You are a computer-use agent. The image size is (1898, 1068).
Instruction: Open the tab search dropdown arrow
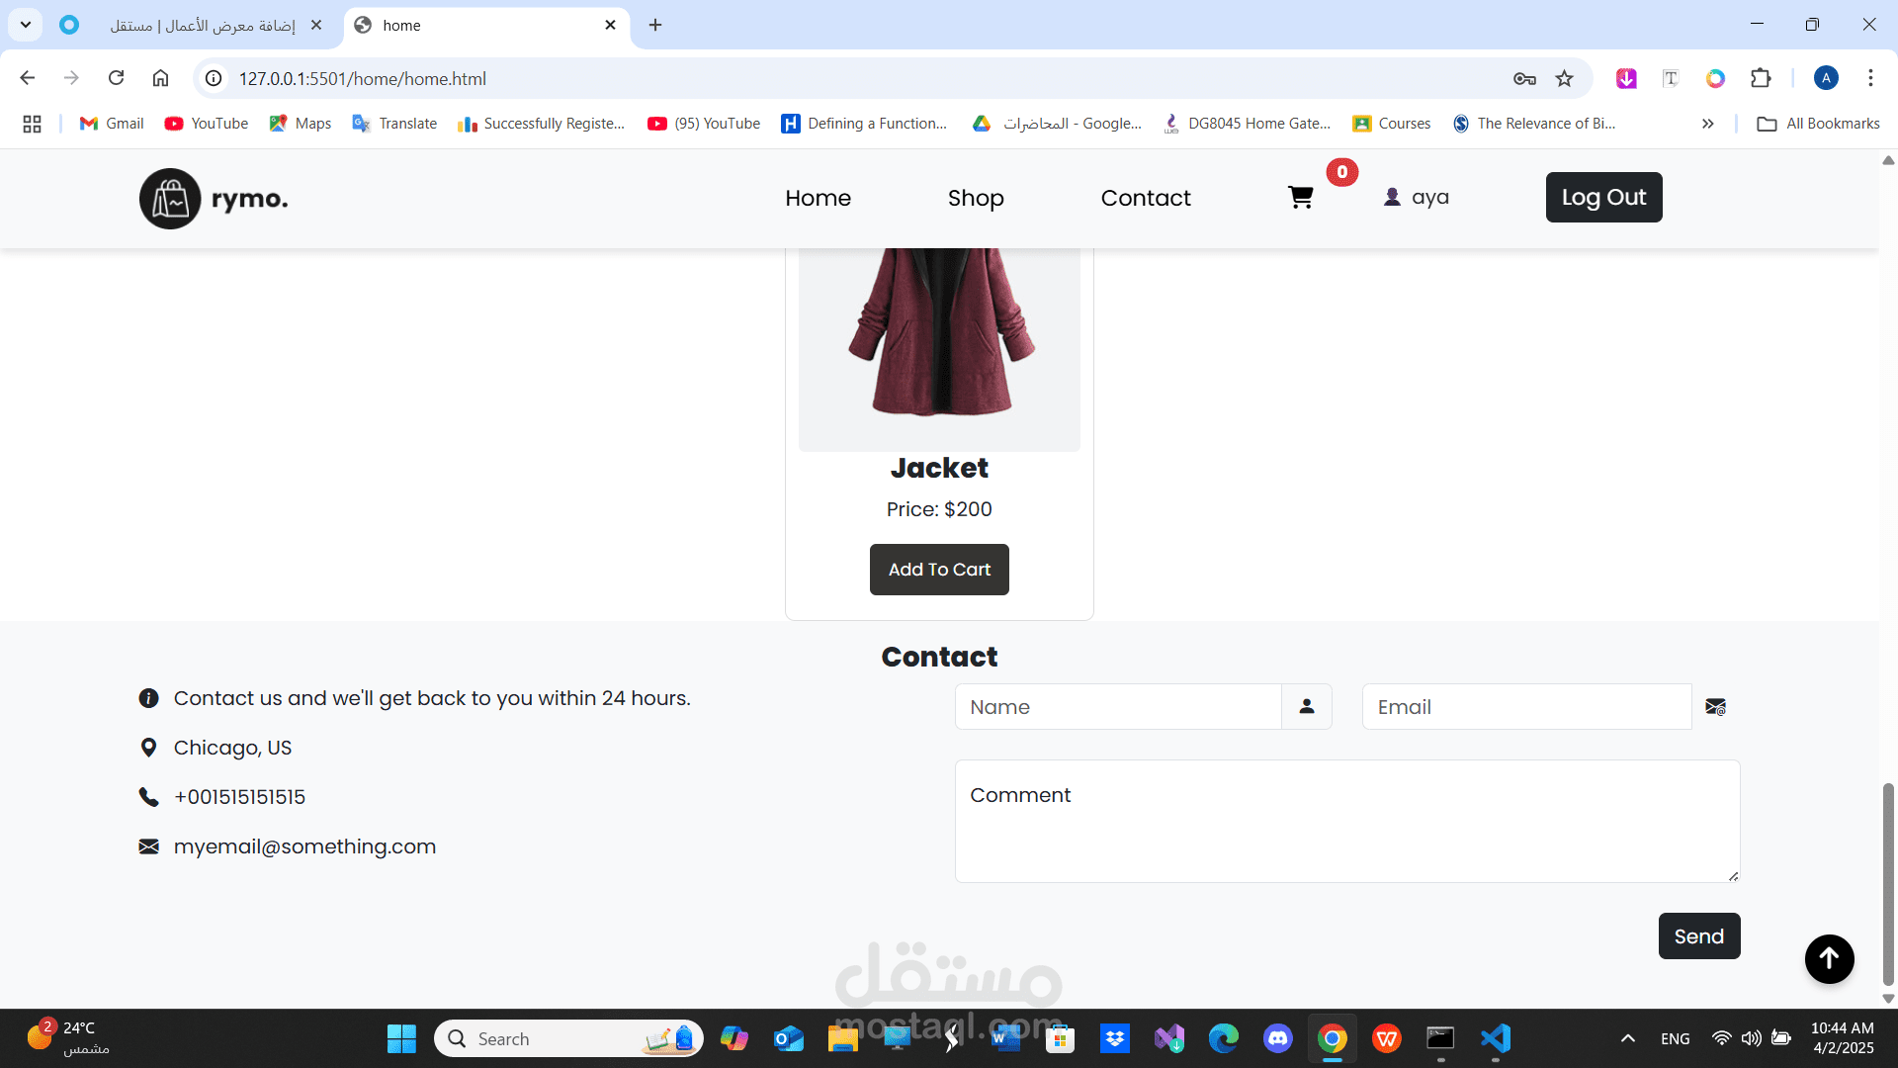[x=26, y=25]
